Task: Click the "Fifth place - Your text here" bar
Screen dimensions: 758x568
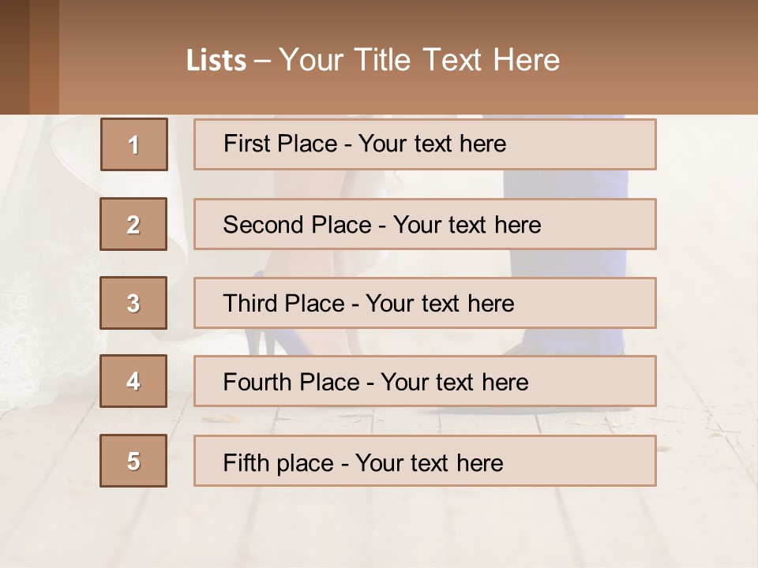Action: [x=425, y=461]
